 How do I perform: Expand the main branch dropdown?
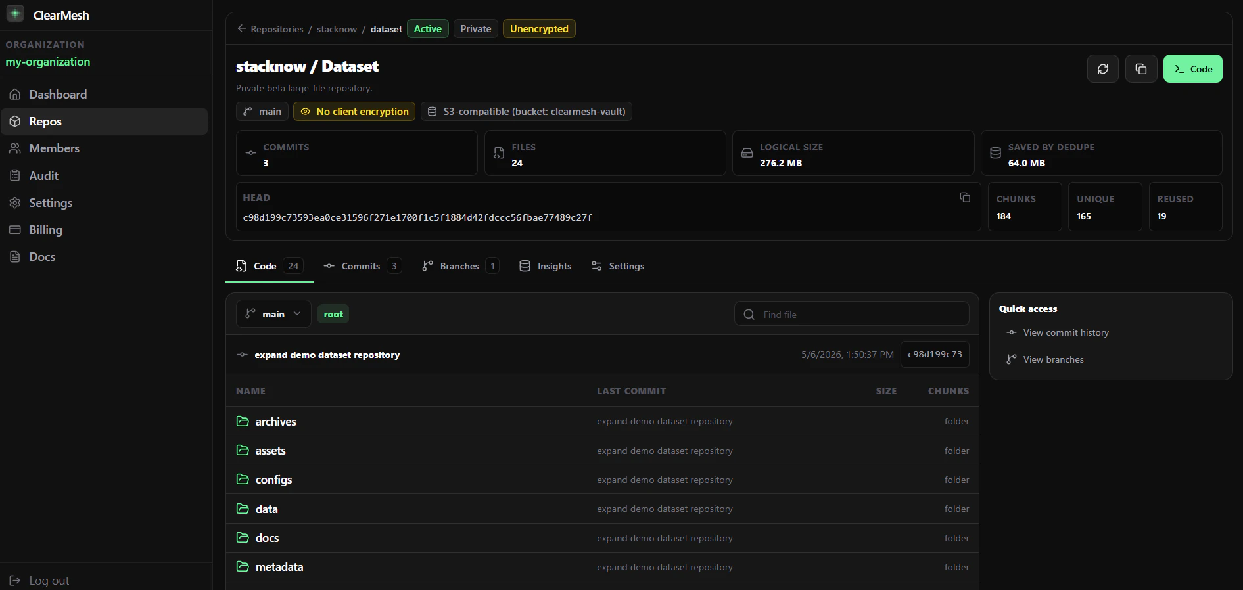[273, 314]
